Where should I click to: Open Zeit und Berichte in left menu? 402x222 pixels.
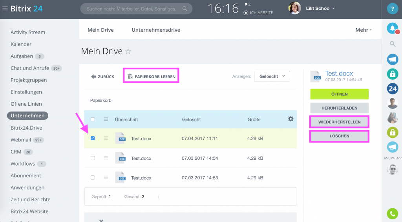pyautogui.click(x=31, y=200)
